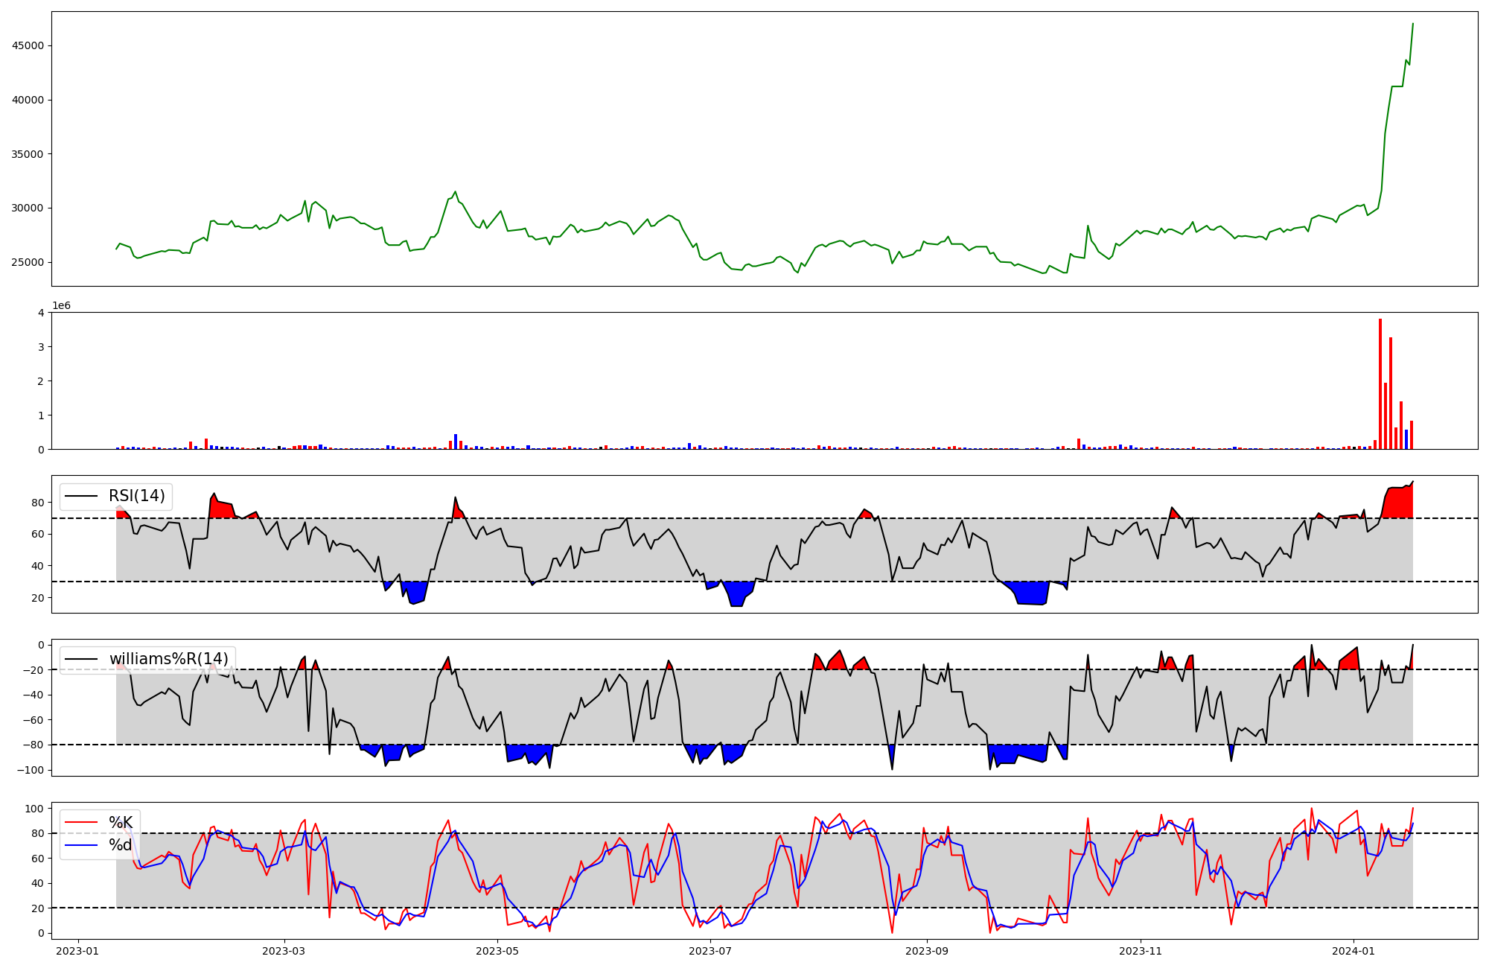1489x968 pixels.
Task: Select the %d legend text
Action: click(x=121, y=845)
